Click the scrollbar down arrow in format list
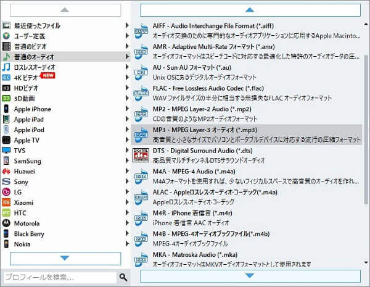 (366, 262)
